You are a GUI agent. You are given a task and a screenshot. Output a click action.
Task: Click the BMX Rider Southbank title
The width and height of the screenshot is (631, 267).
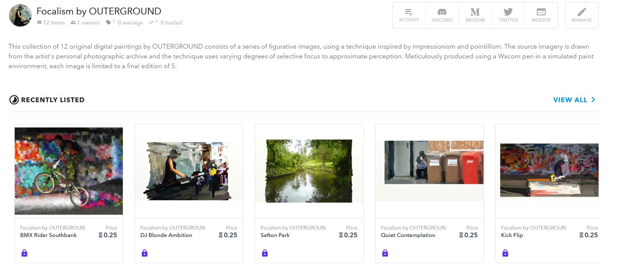[47, 236]
